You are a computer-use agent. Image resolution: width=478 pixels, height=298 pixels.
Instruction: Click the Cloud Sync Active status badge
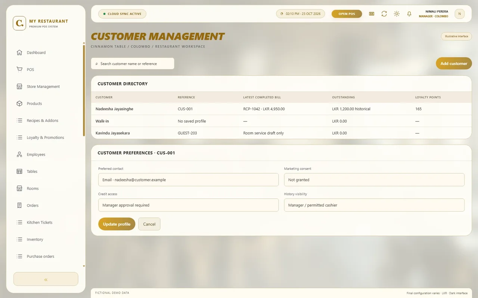[122, 14]
